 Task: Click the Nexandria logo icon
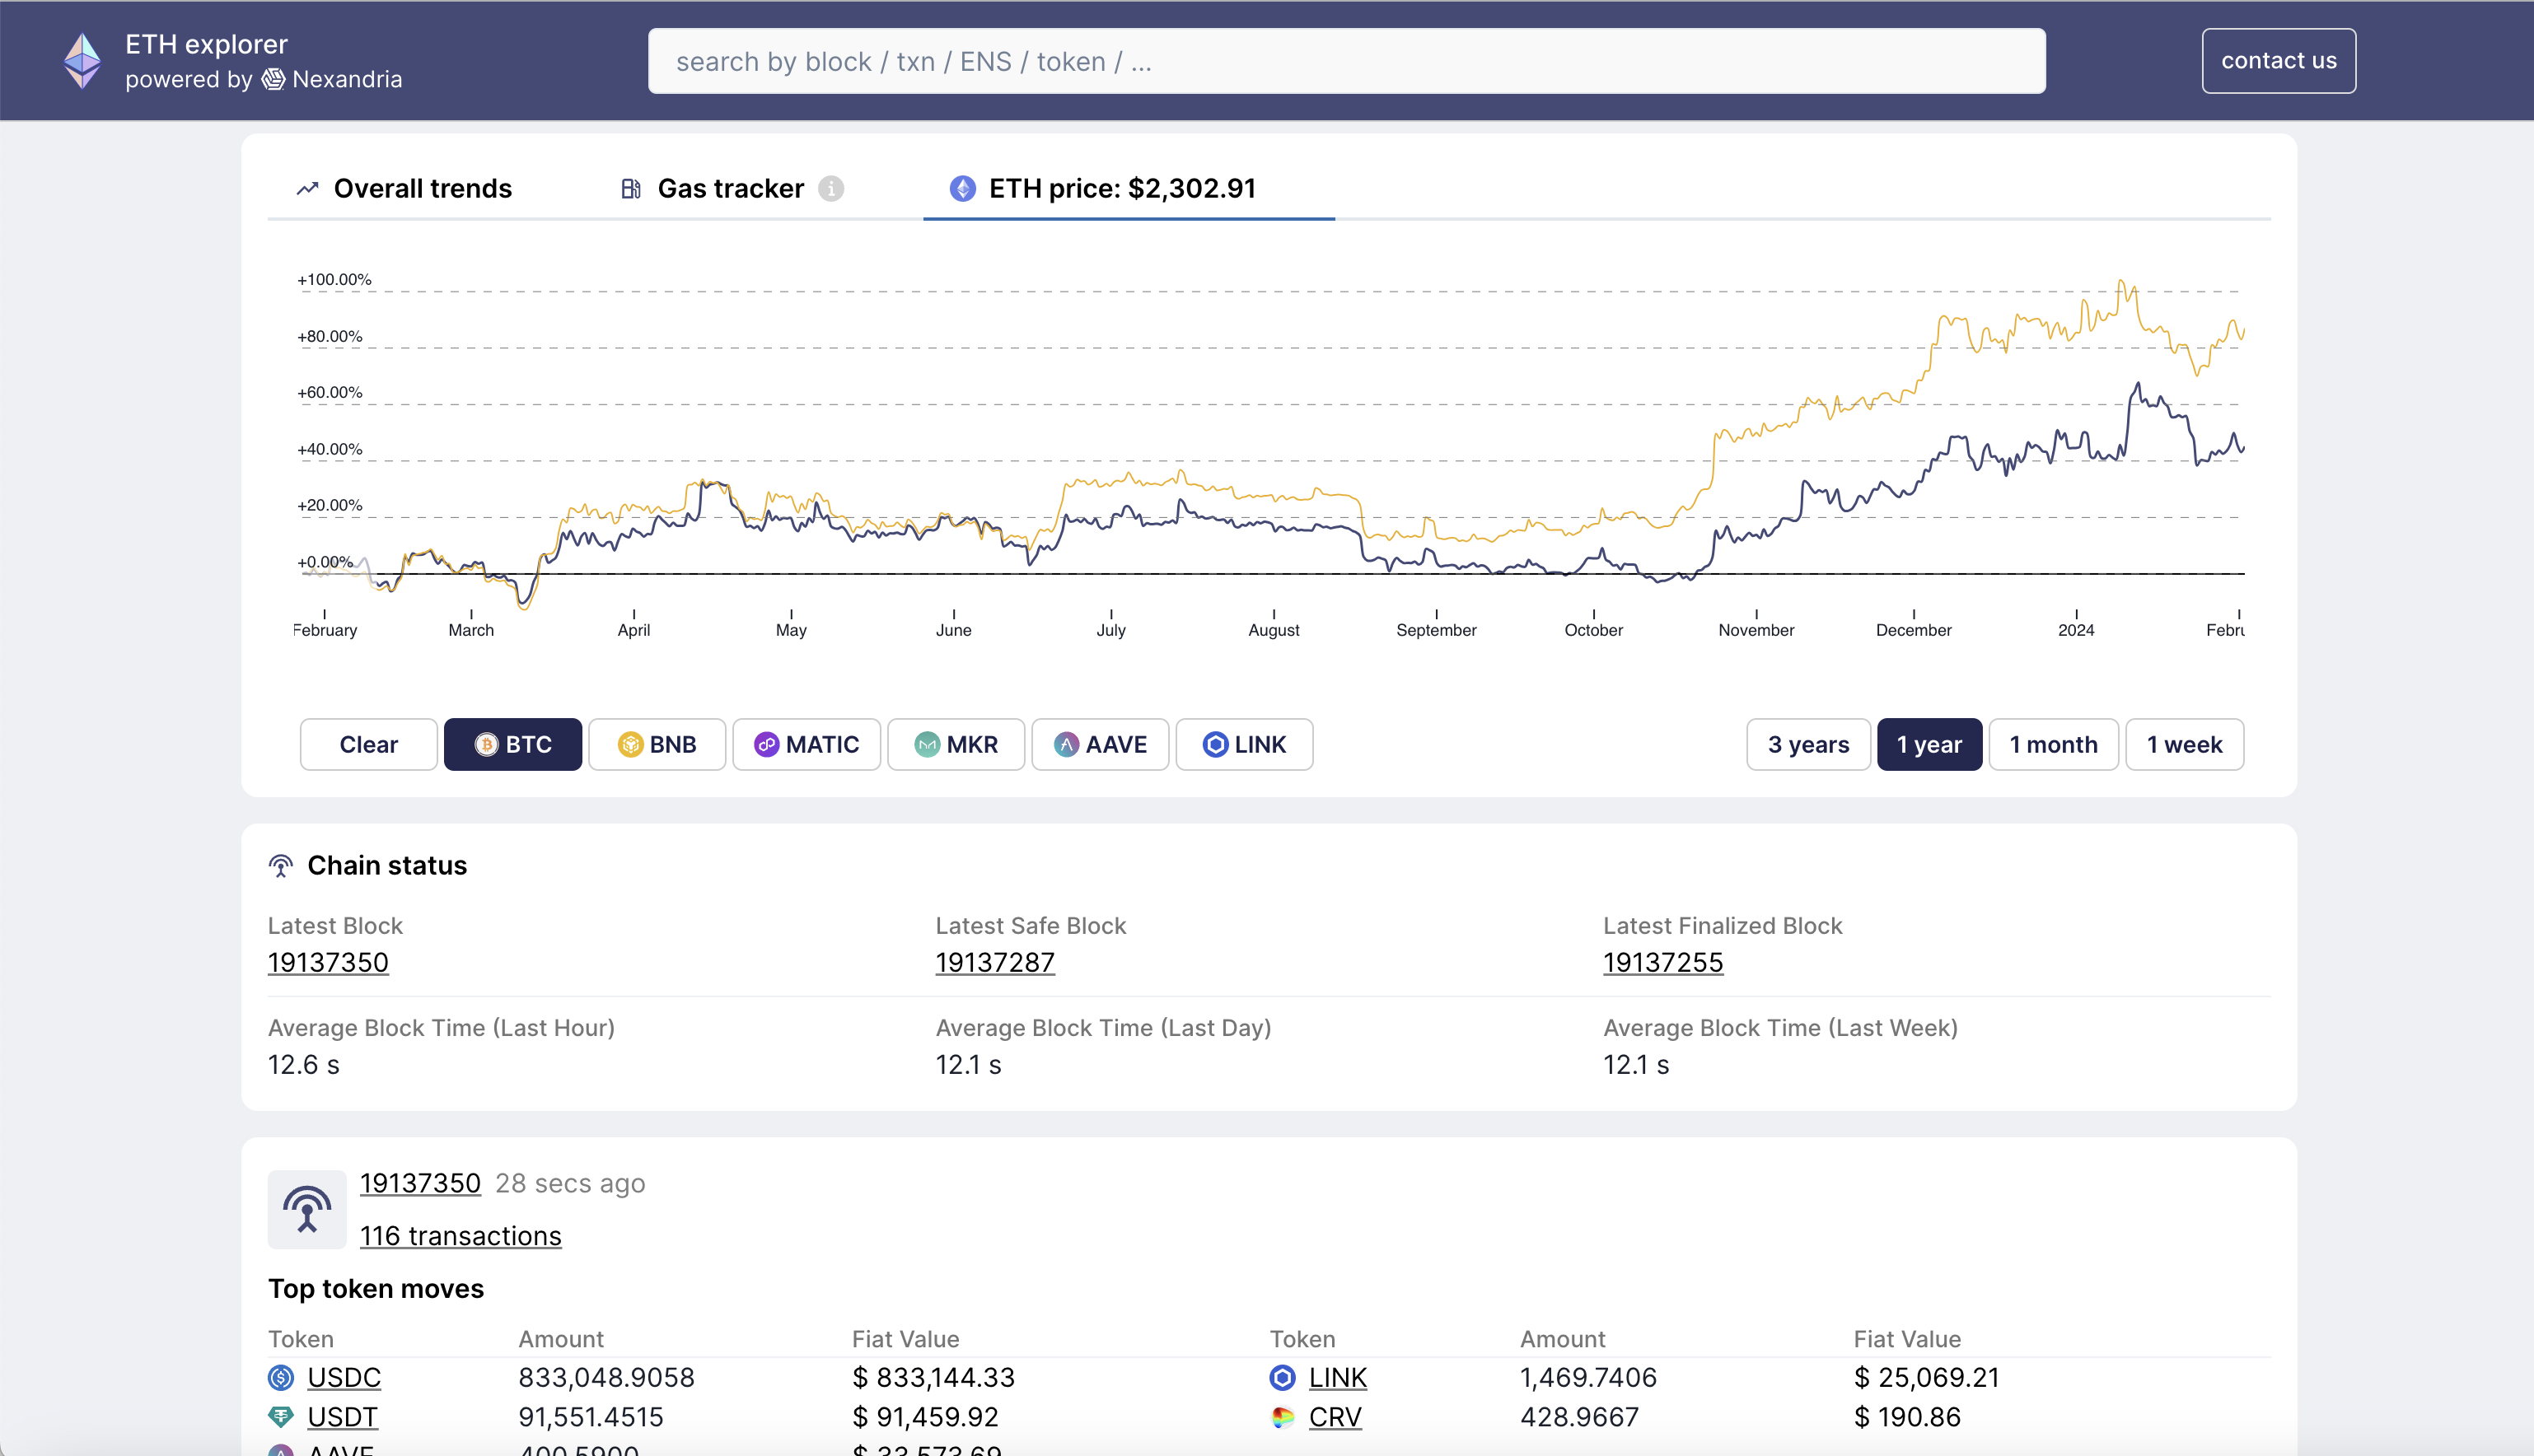[x=273, y=79]
